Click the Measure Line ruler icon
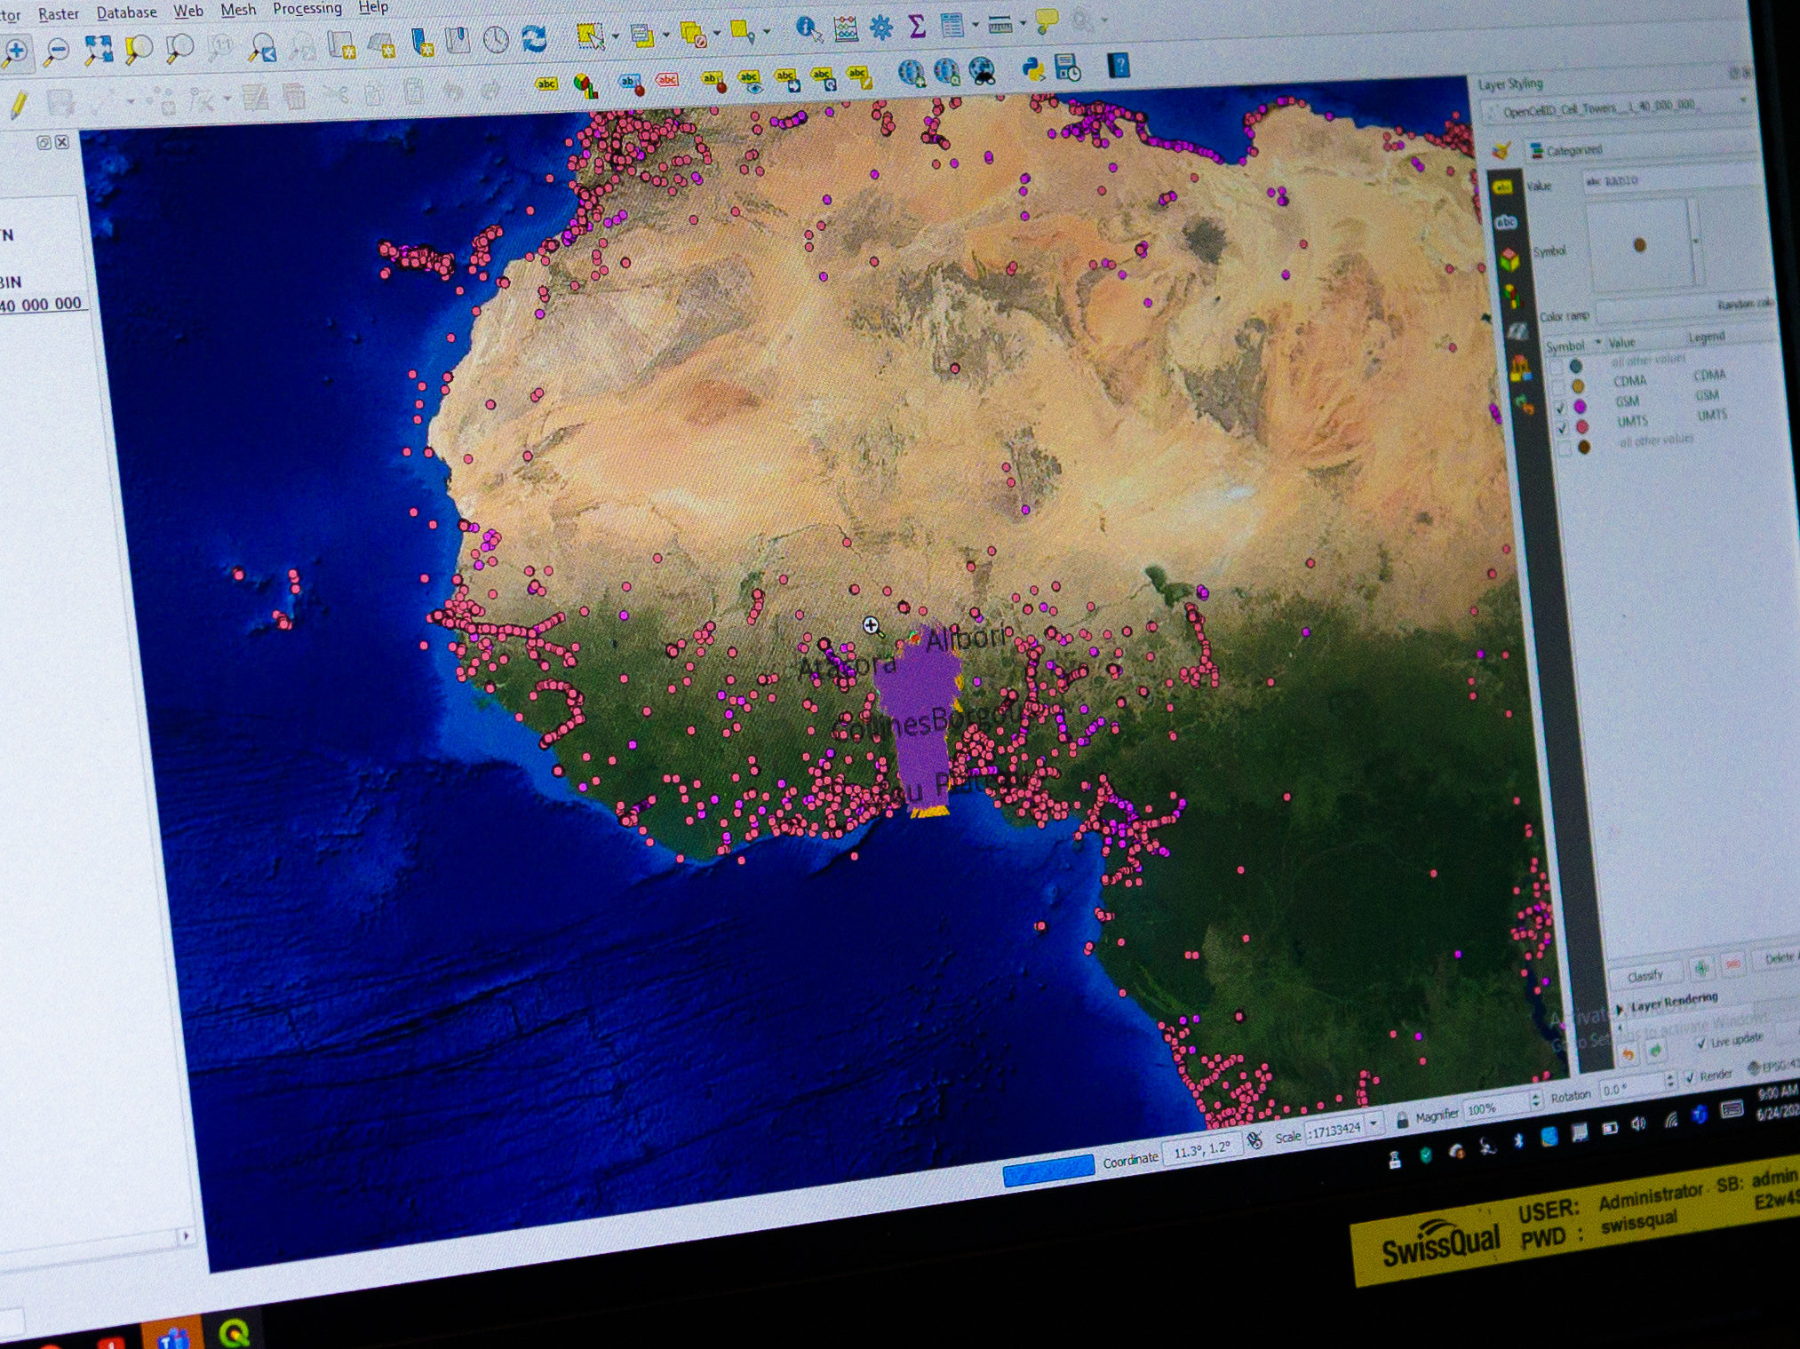The width and height of the screenshot is (1800, 1349). (1000, 25)
